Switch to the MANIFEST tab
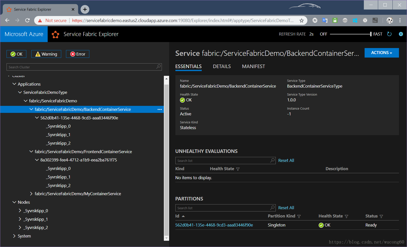Image resolution: width=407 pixels, height=247 pixels. click(253, 67)
